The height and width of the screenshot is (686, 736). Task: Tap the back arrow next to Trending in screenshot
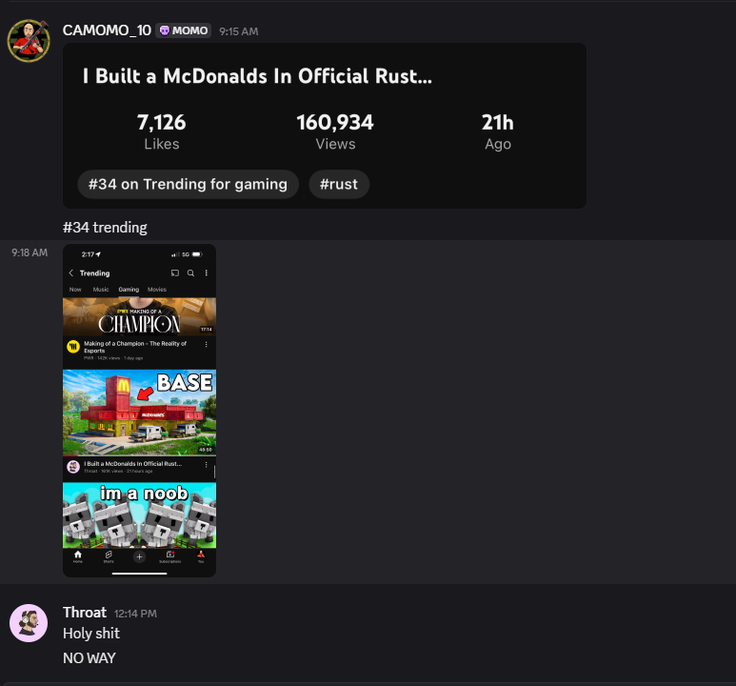[70, 273]
